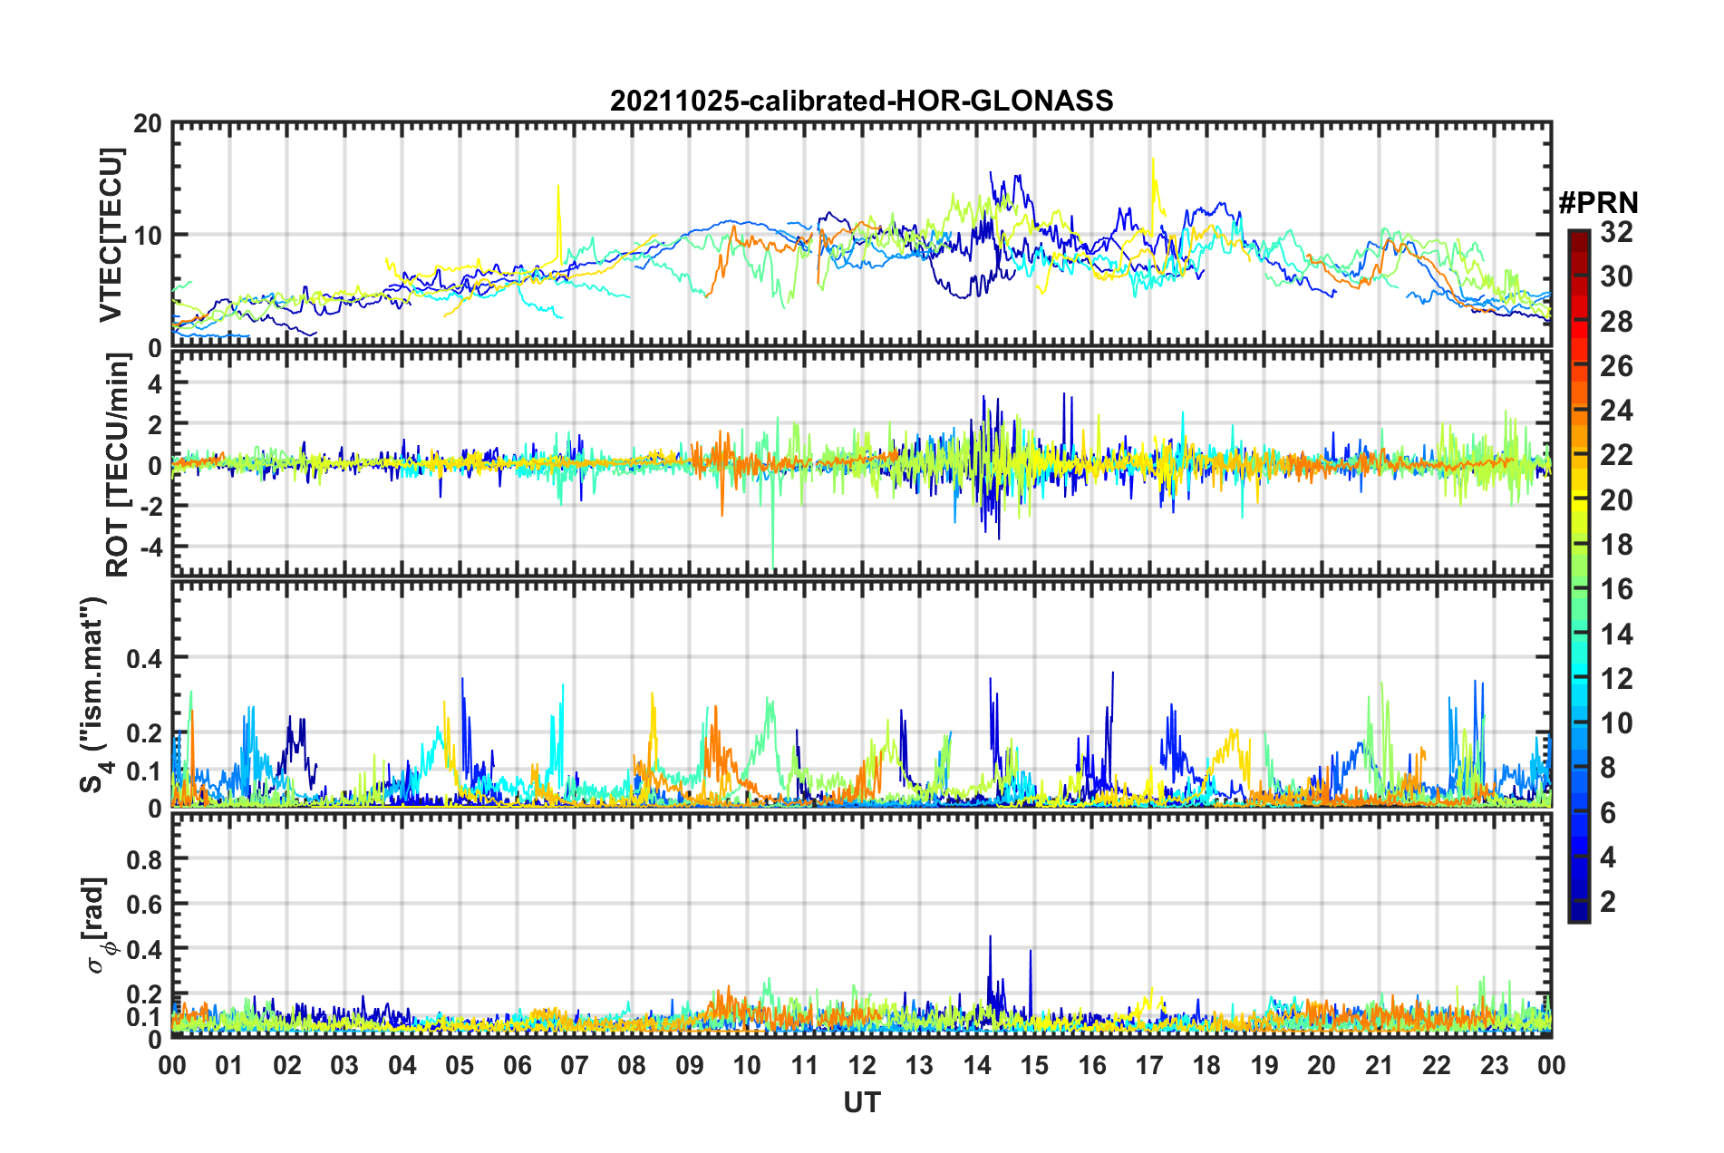
Task: Click the PRN colorbar gradient strip
Action: click(x=1579, y=576)
